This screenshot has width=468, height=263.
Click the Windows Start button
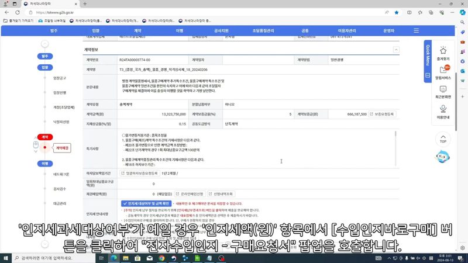[x=6, y=258]
